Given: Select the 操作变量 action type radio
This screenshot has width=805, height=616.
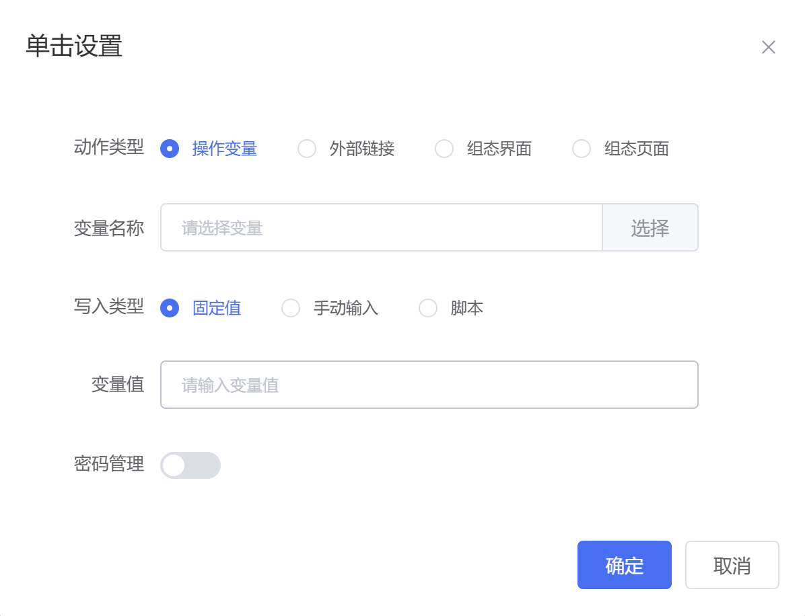Looking at the screenshot, I should pos(170,149).
